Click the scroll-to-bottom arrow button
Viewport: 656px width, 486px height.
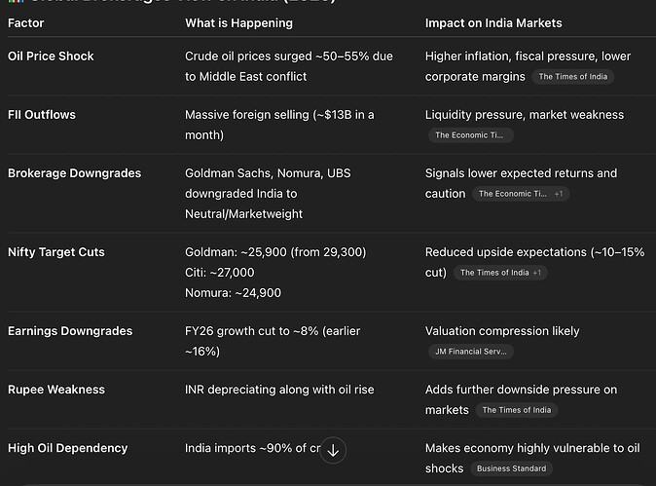pos(333,450)
